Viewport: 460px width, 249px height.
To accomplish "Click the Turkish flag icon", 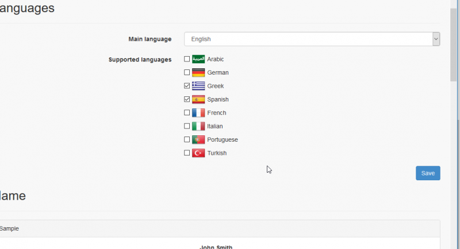I will (198, 153).
